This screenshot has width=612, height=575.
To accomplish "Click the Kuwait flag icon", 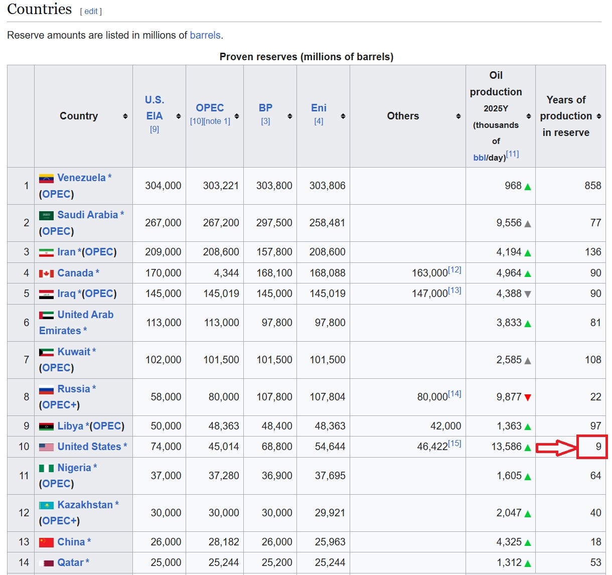I will tap(46, 352).
